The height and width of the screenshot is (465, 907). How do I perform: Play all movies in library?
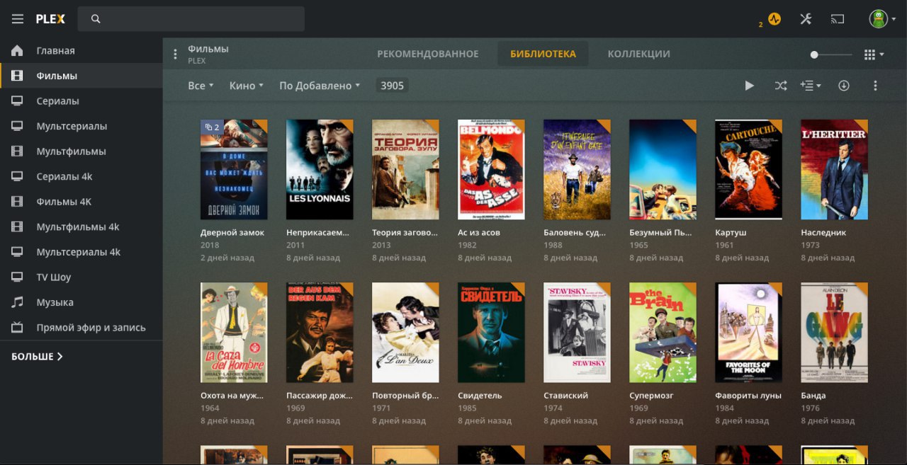pos(750,86)
